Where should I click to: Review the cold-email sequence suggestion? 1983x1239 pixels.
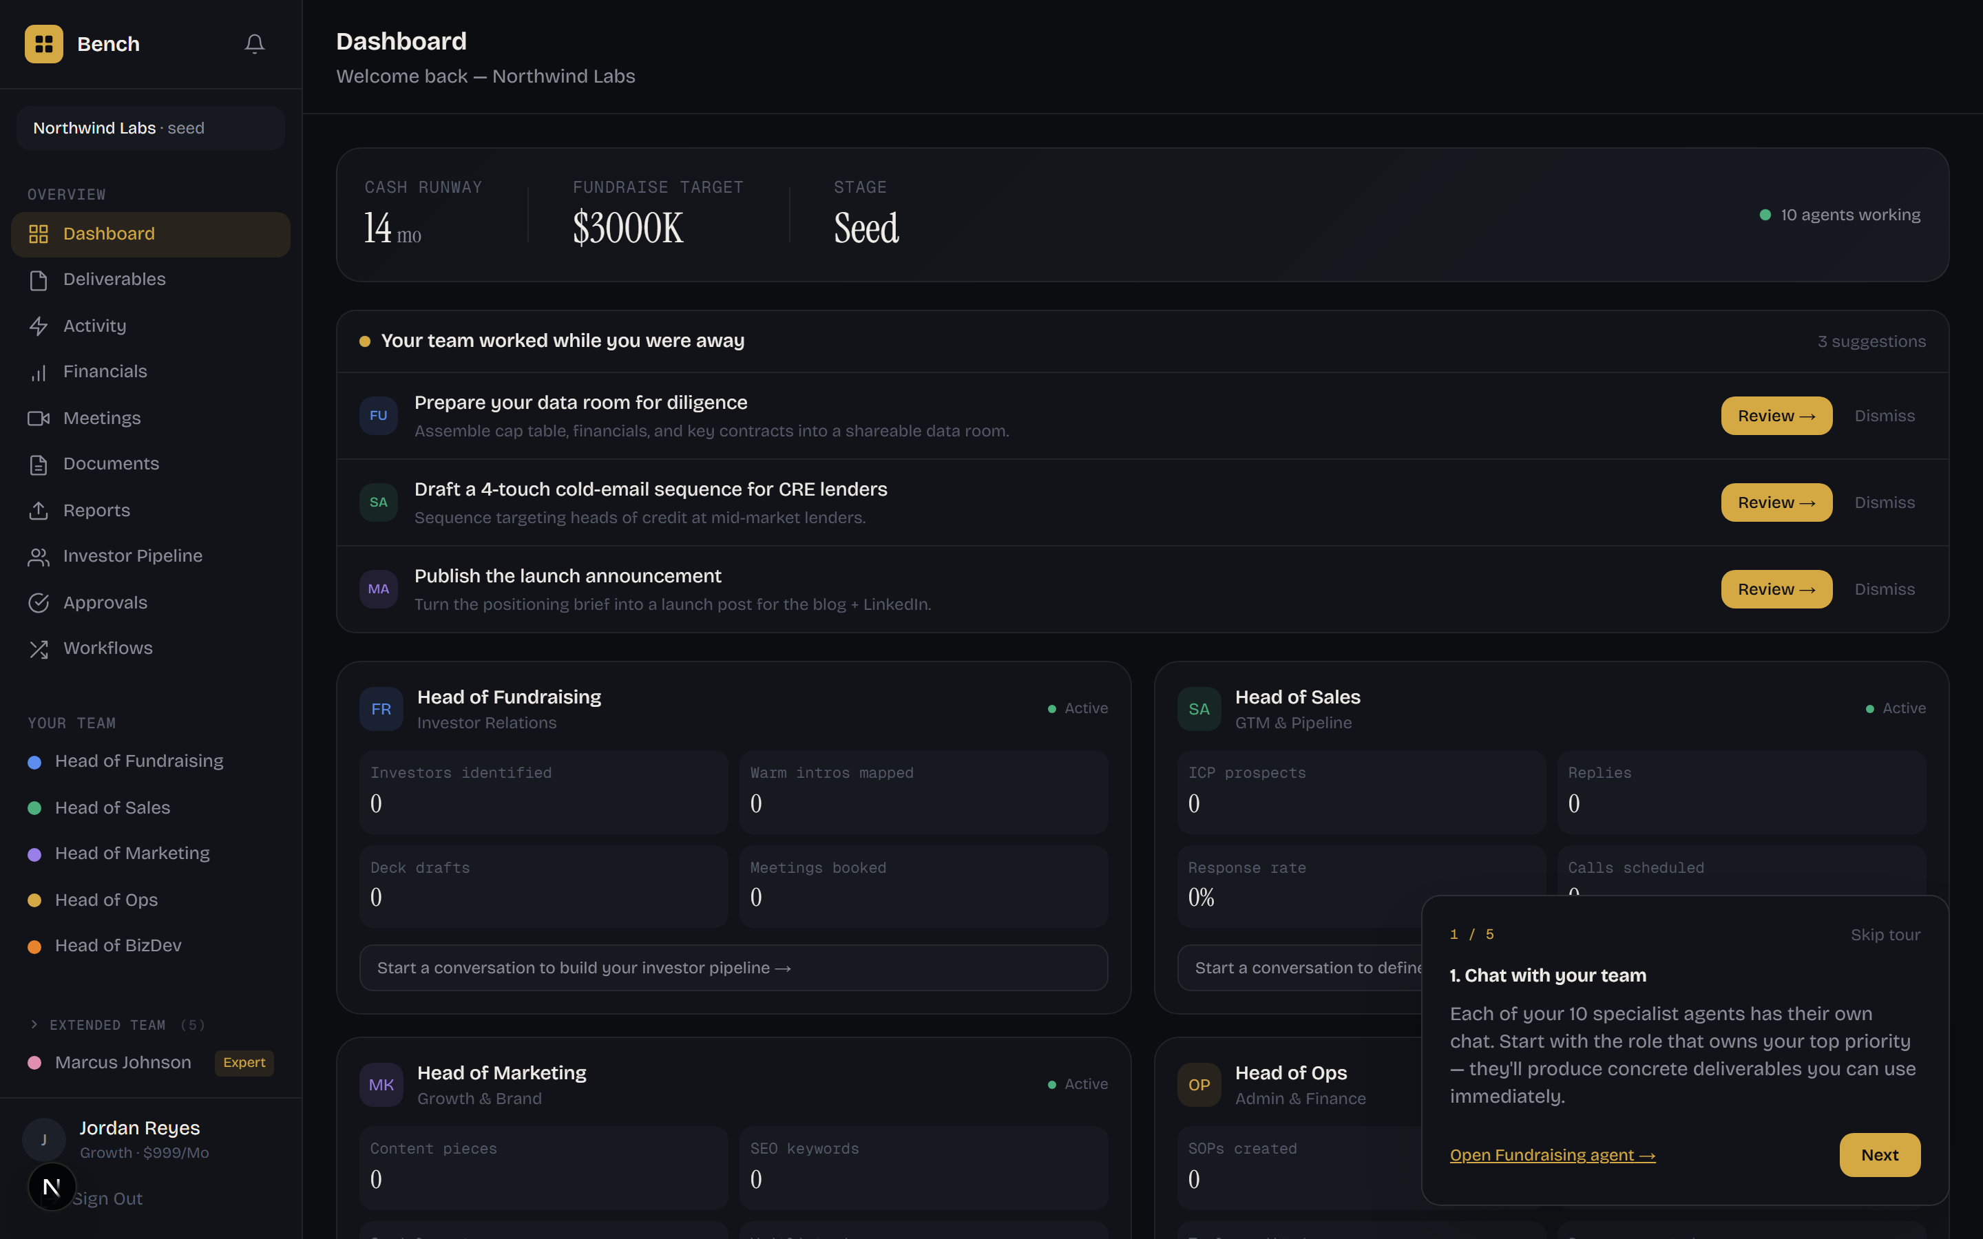[1776, 502]
